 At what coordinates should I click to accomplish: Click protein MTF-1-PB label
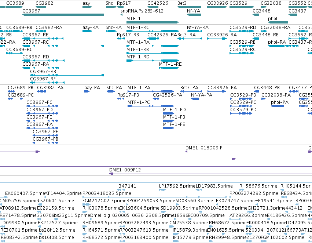point(174,117)
